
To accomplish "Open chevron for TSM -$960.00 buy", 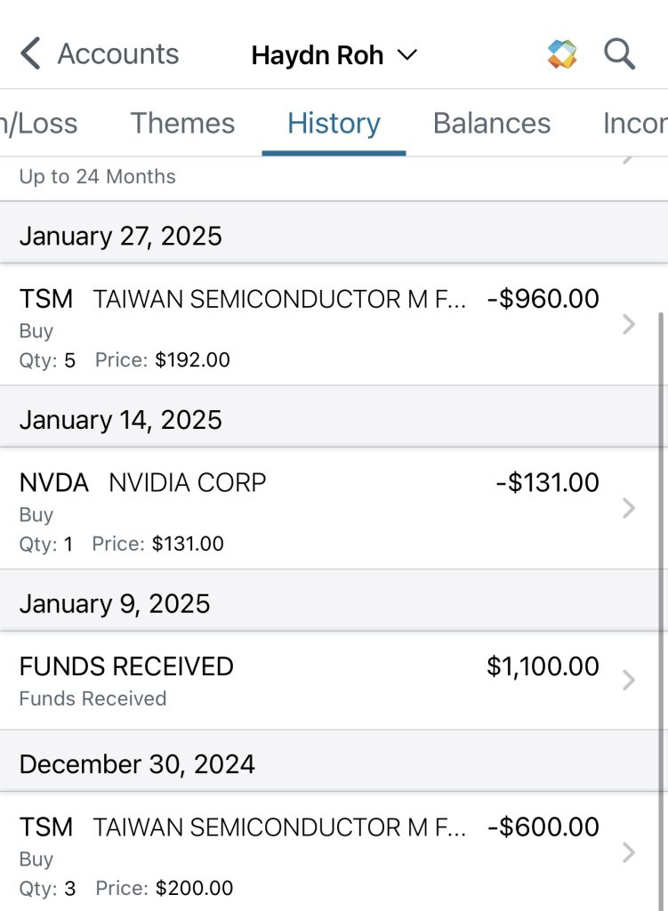I will click(x=629, y=325).
